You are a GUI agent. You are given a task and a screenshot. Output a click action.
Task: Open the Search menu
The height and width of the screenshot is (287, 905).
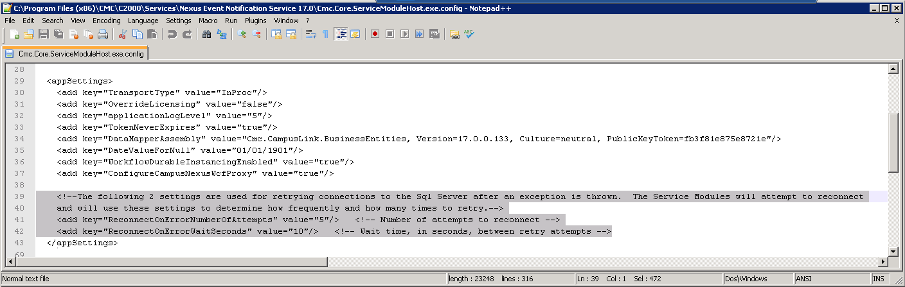pos(53,21)
